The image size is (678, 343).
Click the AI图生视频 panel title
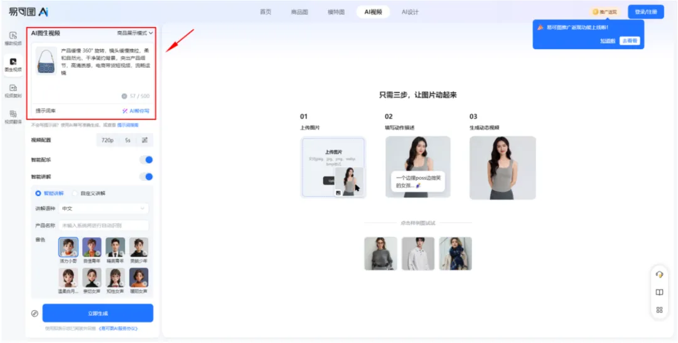coord(45,33)
